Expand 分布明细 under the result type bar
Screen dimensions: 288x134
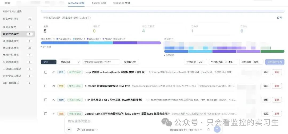click(x=46, y=47)
